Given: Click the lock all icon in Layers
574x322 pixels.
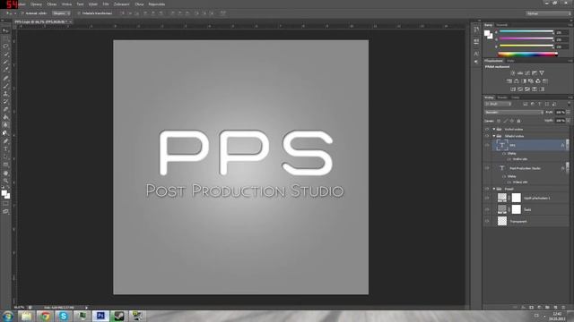Looking at the screenshot, I should tap(518, 121).
